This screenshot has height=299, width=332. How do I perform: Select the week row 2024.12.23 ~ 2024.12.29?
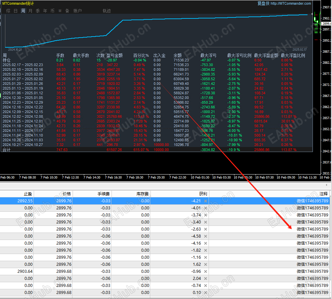pyautogui.click(x=157, y=102)
